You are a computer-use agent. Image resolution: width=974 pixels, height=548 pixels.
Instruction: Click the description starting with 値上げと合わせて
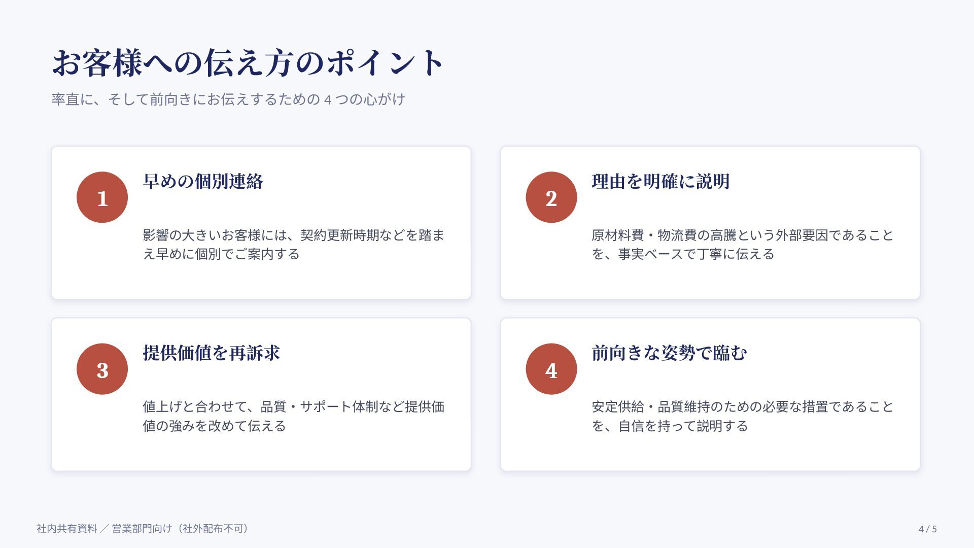[294, 416]
